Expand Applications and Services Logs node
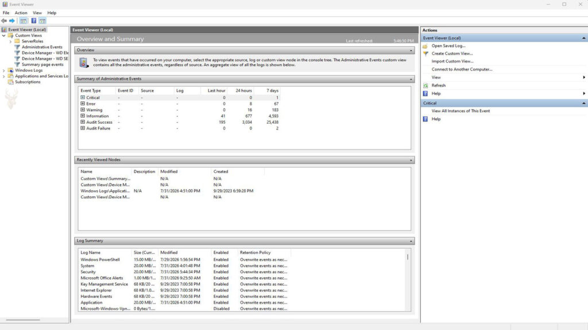Image resolution: width=588 pixels, height=330 pixels. pyautogui.click(x=4, y=76)
